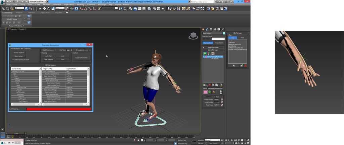Toggle the Angle Snap icon
Viewport: 344px width, 145px height.
click(x=86, y=8)
